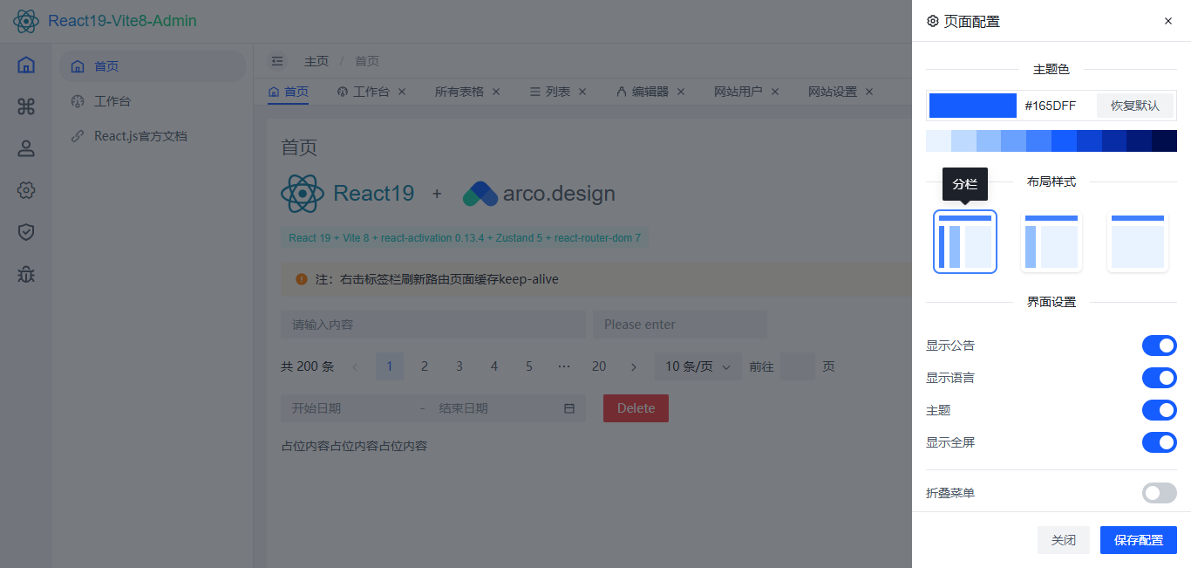Open 首页 in the side menu
Viewport: 1191px width, 568px height.
(153, 66)
